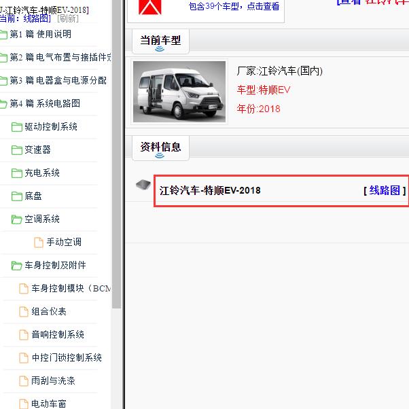The width and height of the screenshot is (409, 409).
Task: Collapse the 当前车型 section tab
Action: (160, 41)
